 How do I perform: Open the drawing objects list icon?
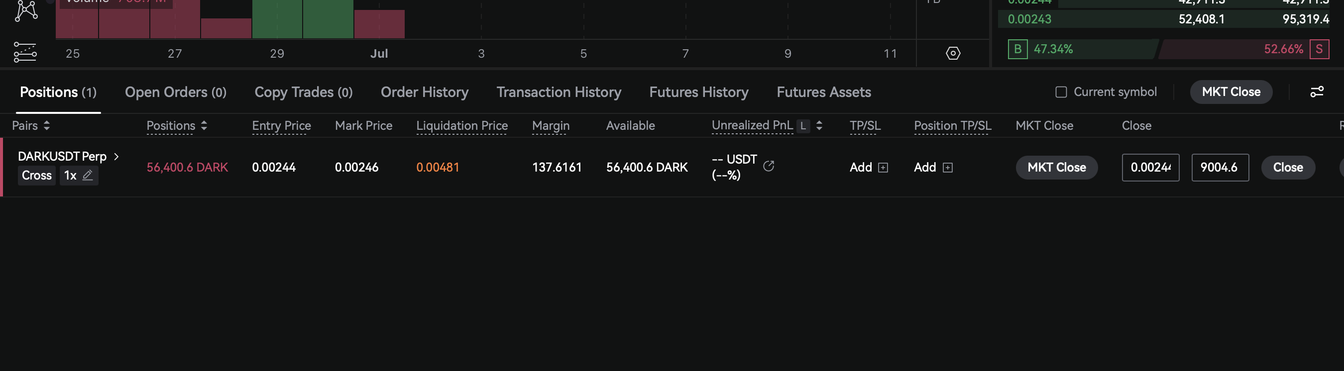tap(25, 52)
